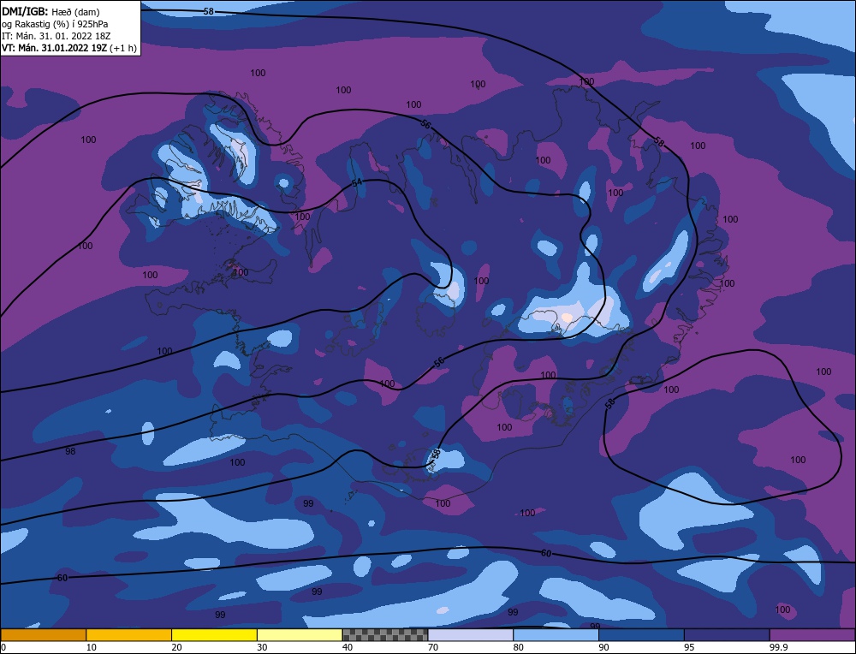Click the purple legend swatch above 99.9
Viewport: 856px width, 654px height.
pyautogui.click(x=812, y=634)
